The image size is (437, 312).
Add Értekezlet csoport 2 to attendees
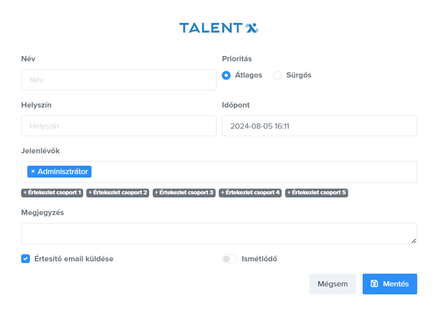pyautogui.click(x=118, y=193)
